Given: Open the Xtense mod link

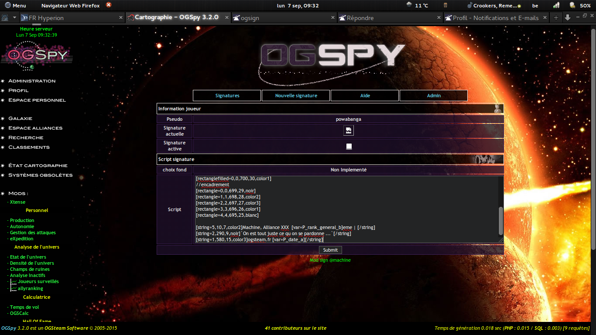Looking at the screenshot, I should point(17,202).
